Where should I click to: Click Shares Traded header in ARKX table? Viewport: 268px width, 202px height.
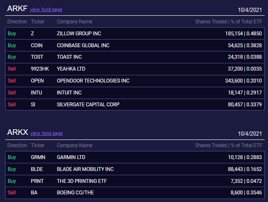coord(211,145)
